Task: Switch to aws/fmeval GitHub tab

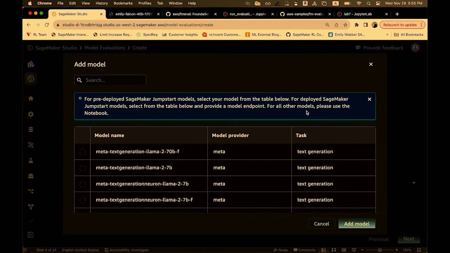Action: (191, 14)
